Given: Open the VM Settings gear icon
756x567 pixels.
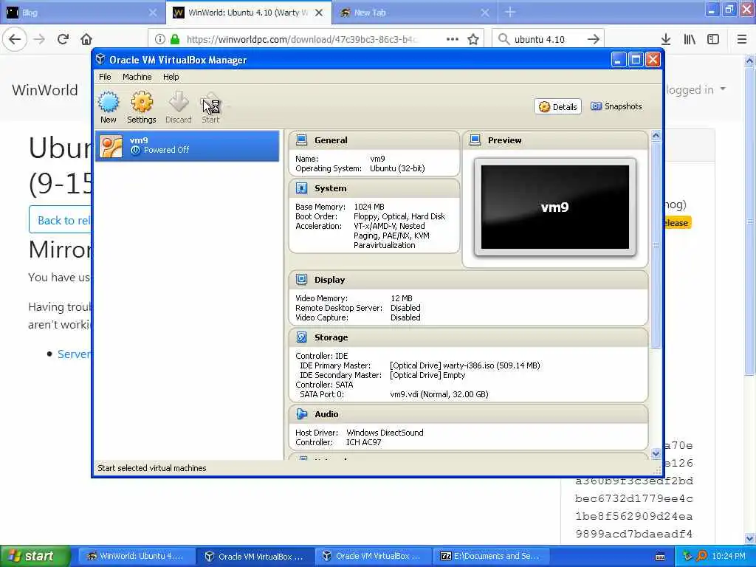Looking at the screenshot, I should pos(141,102).
